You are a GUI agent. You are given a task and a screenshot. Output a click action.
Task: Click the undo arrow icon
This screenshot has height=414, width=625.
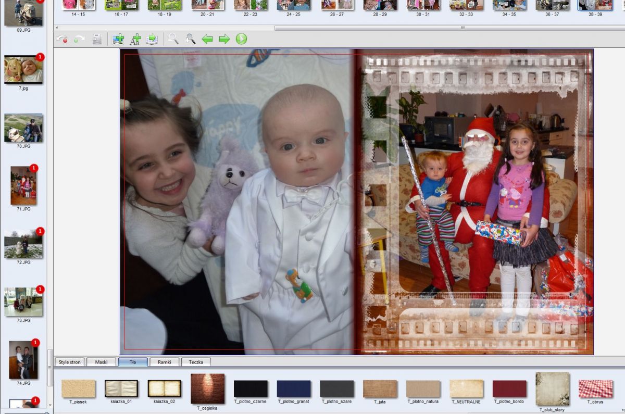coord(62,39)
